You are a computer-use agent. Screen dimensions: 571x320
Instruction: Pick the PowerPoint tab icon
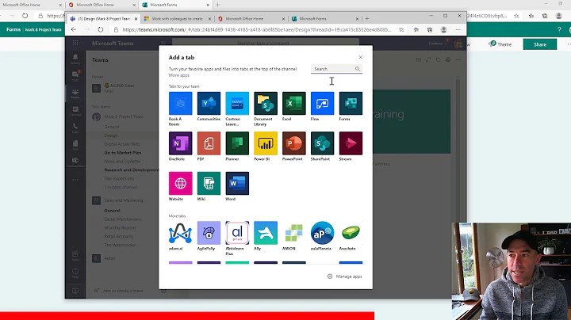pos(294,143)
